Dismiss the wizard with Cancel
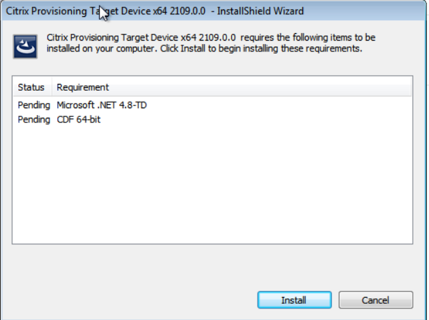Viewport: 429px width, 320px height. (375, 300)
